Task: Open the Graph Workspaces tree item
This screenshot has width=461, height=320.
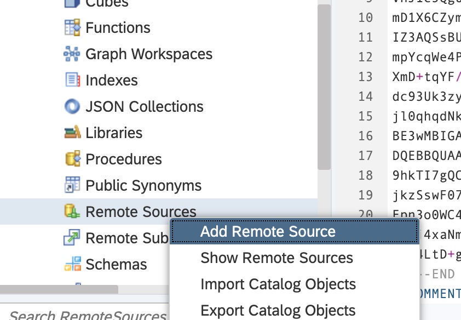Action: [x=149, y=54]
